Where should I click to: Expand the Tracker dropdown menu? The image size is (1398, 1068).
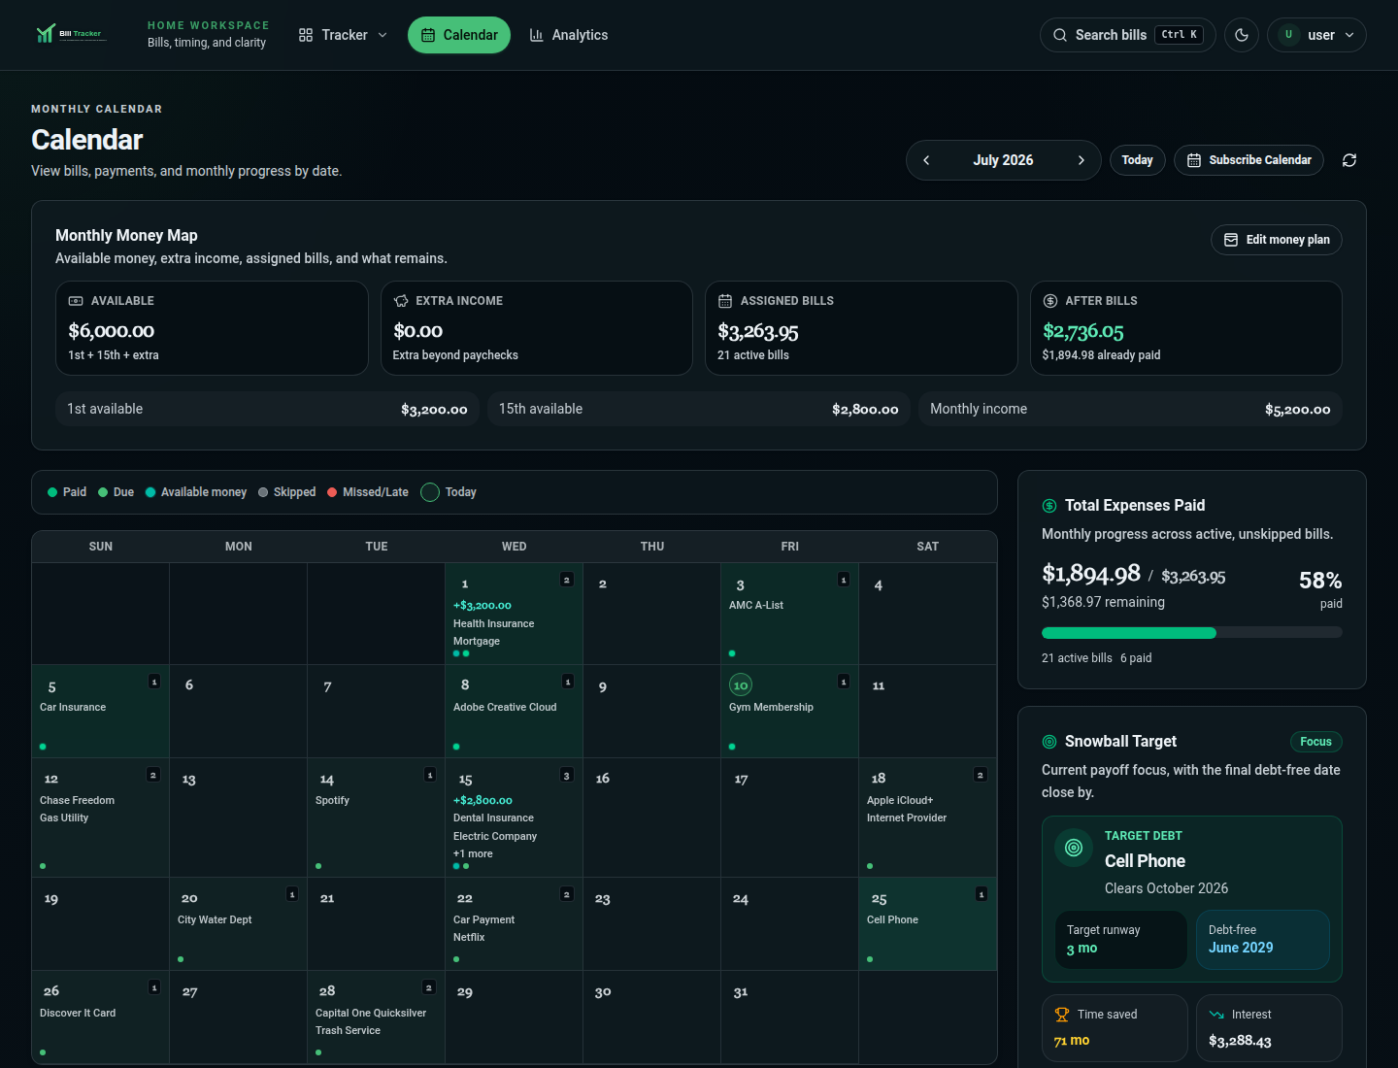(344, 35)
